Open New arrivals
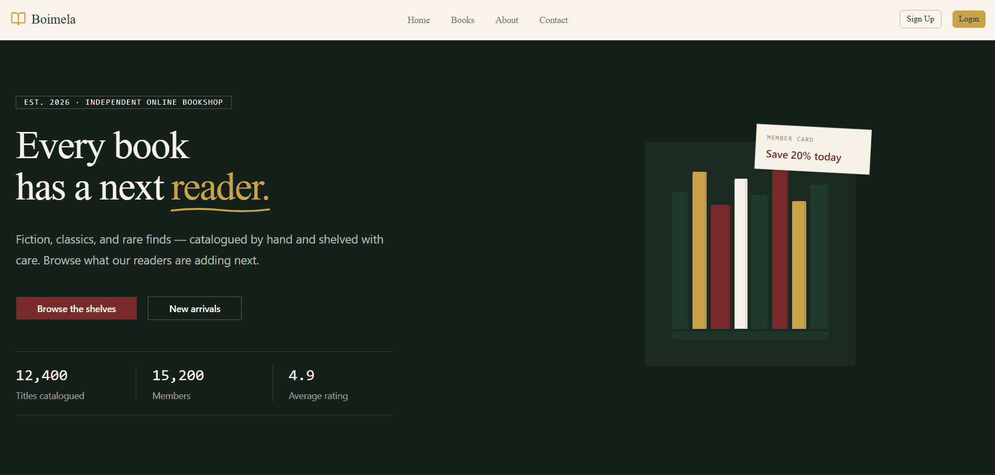995x475 pixels. [x=194, y=308]
